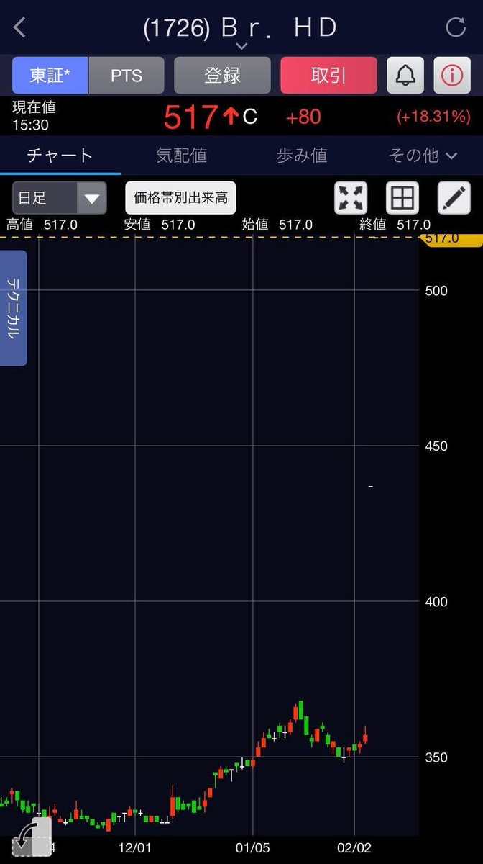Image resolution: width=483 pixels, height=864 pixels.
Task: Tap the current price 517
Action: coord(190,117)
